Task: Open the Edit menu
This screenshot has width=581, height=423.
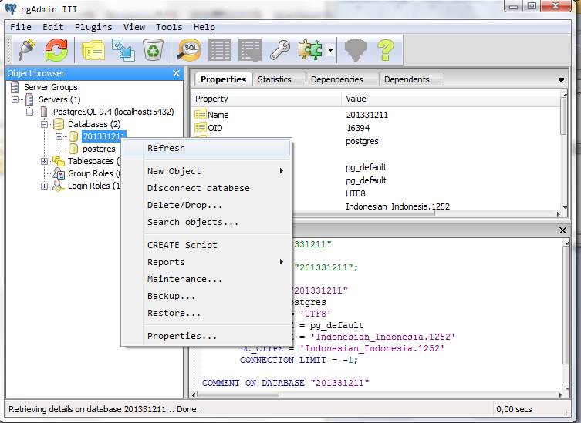Action: click(x=53, y=27)
